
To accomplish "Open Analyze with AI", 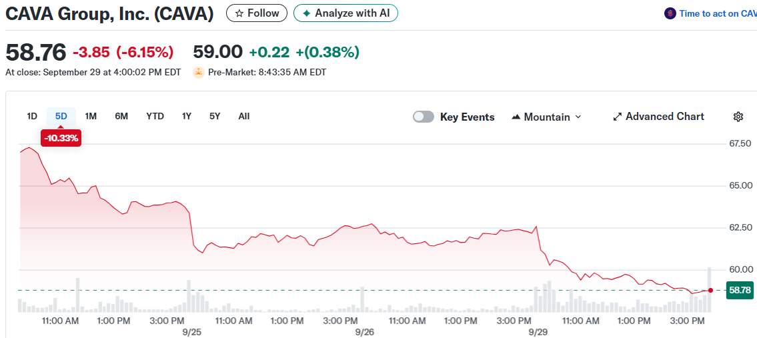I will pos(345,13).
